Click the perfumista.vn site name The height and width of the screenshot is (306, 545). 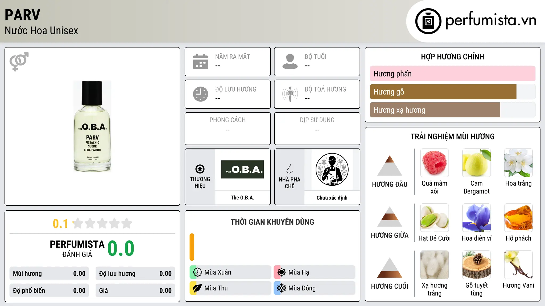coord(491,20)
